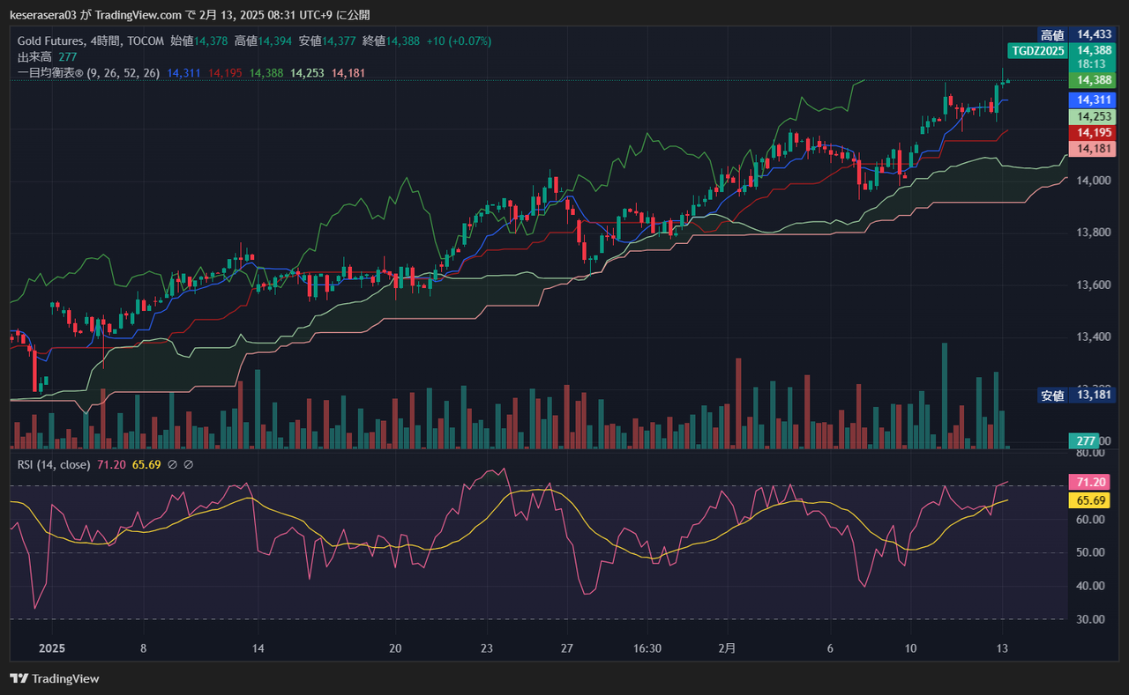Click the red 14,195 Ichimoku legend value
Image resolution: width=1129 pixels, height=695 pixels.
pyautogui.click(x=225, y=73)
